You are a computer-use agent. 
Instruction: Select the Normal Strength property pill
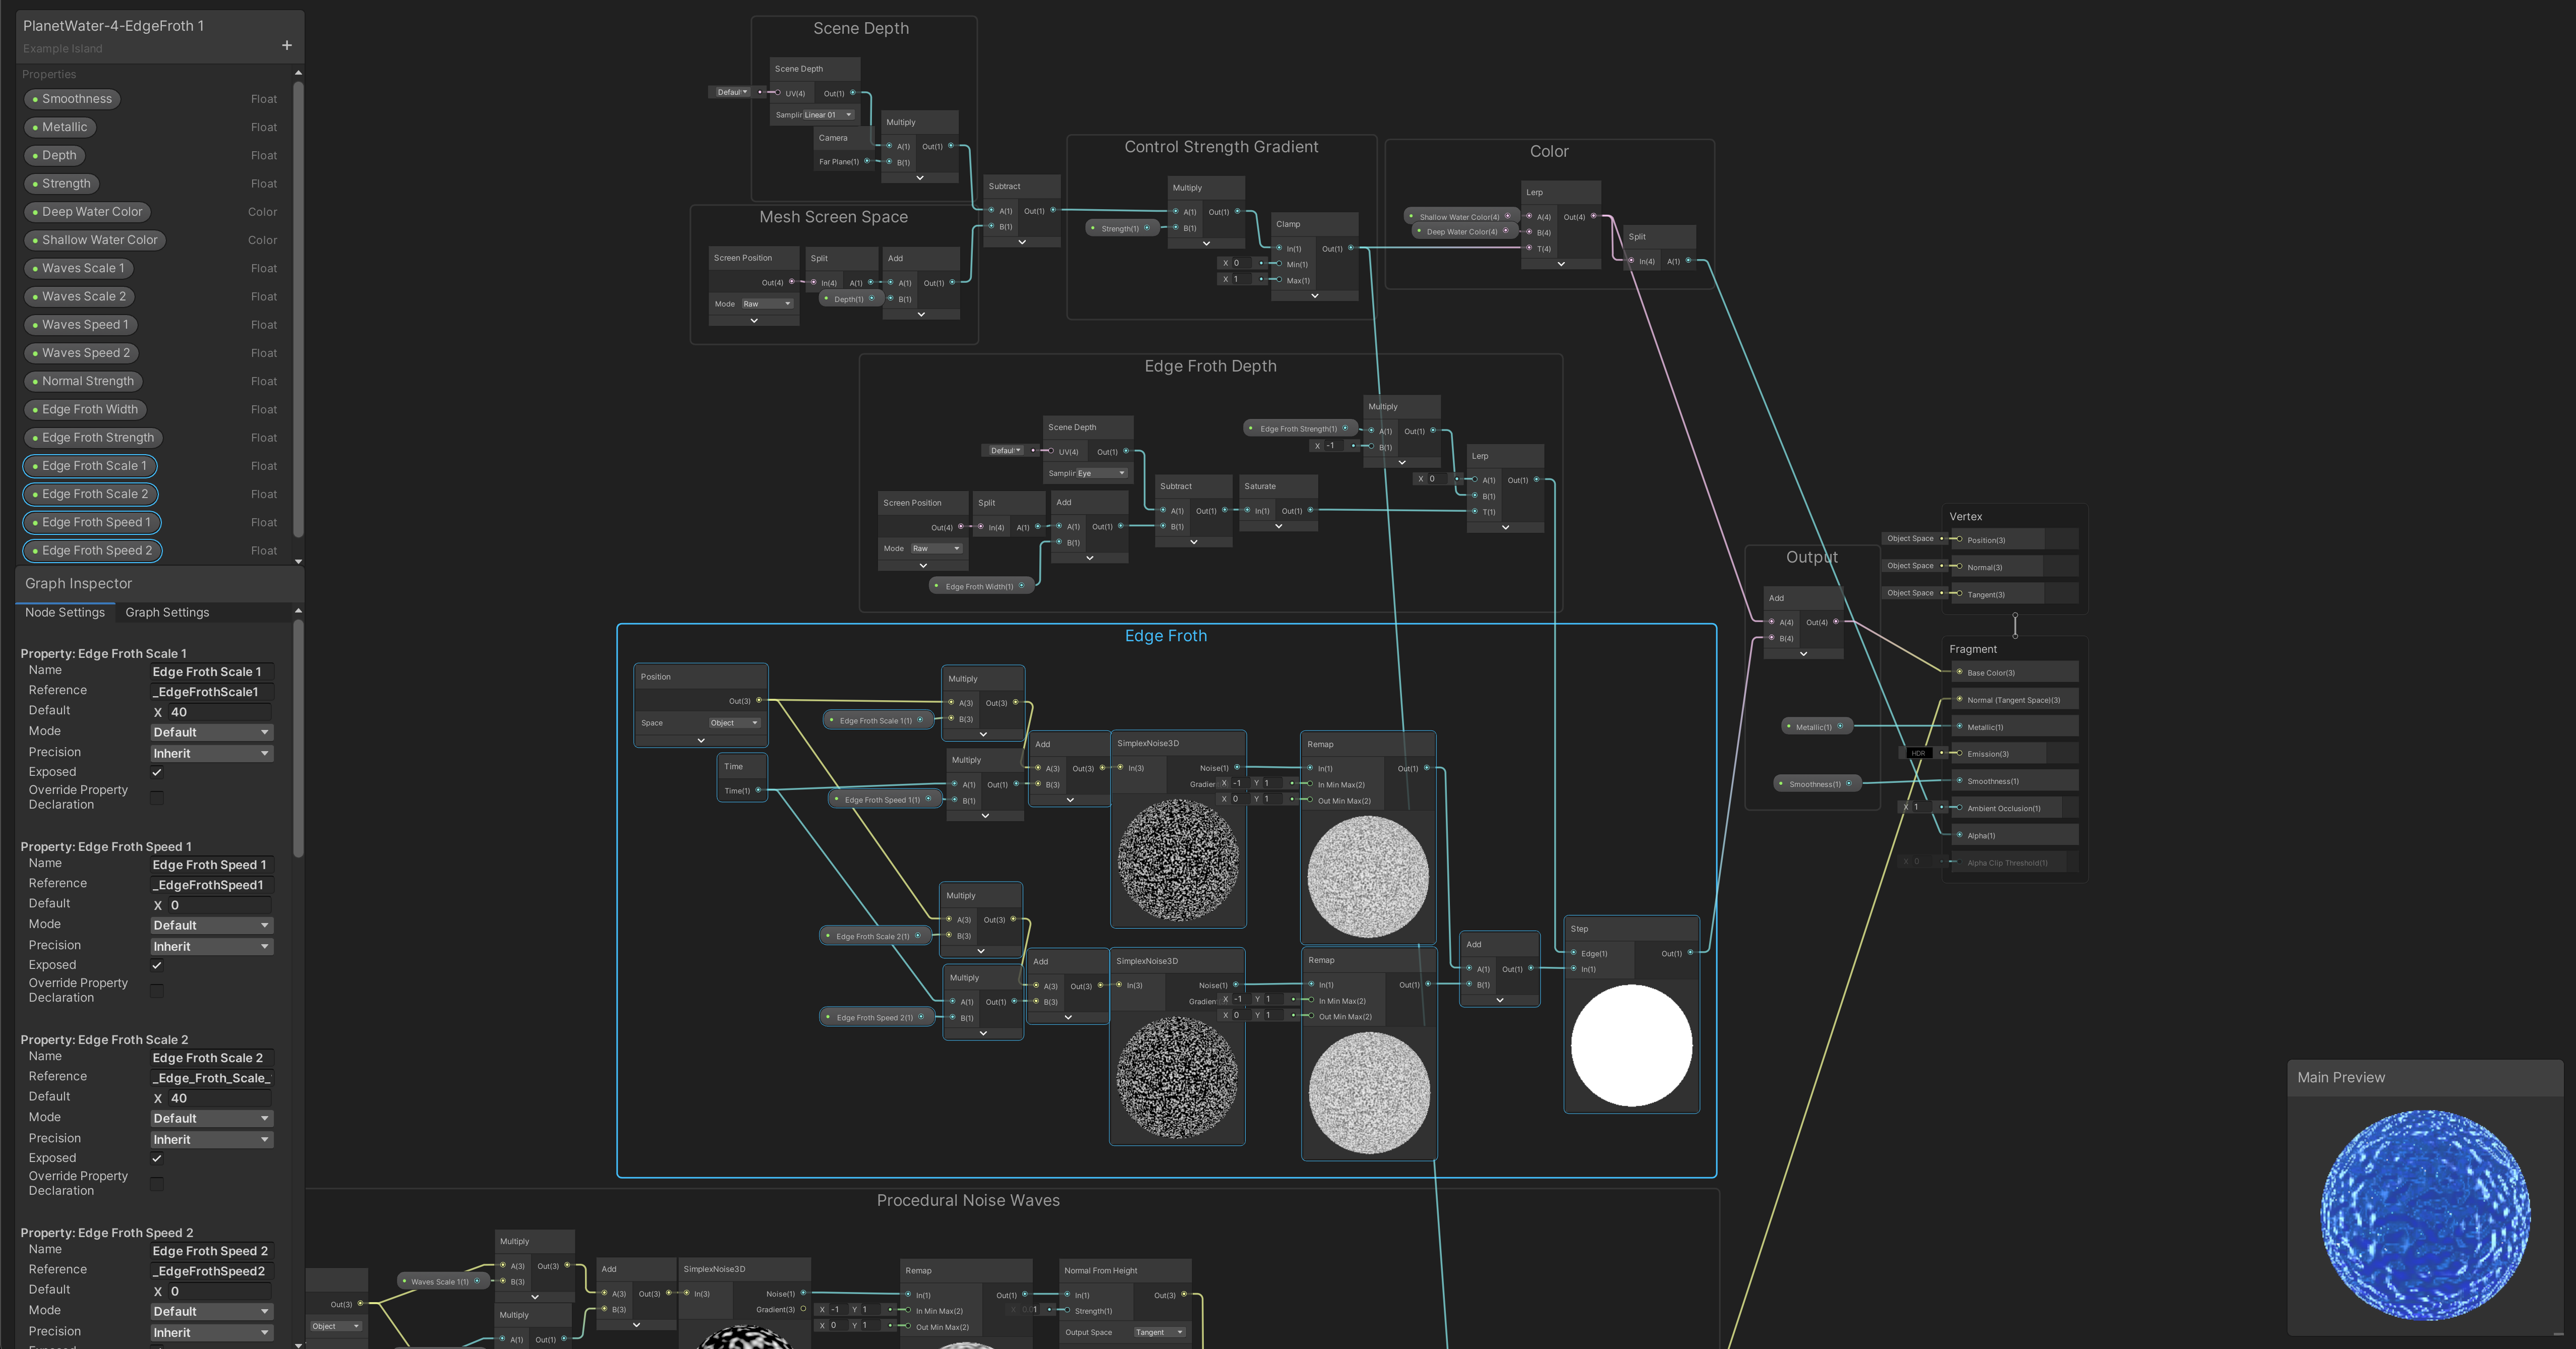coord(87,381)
